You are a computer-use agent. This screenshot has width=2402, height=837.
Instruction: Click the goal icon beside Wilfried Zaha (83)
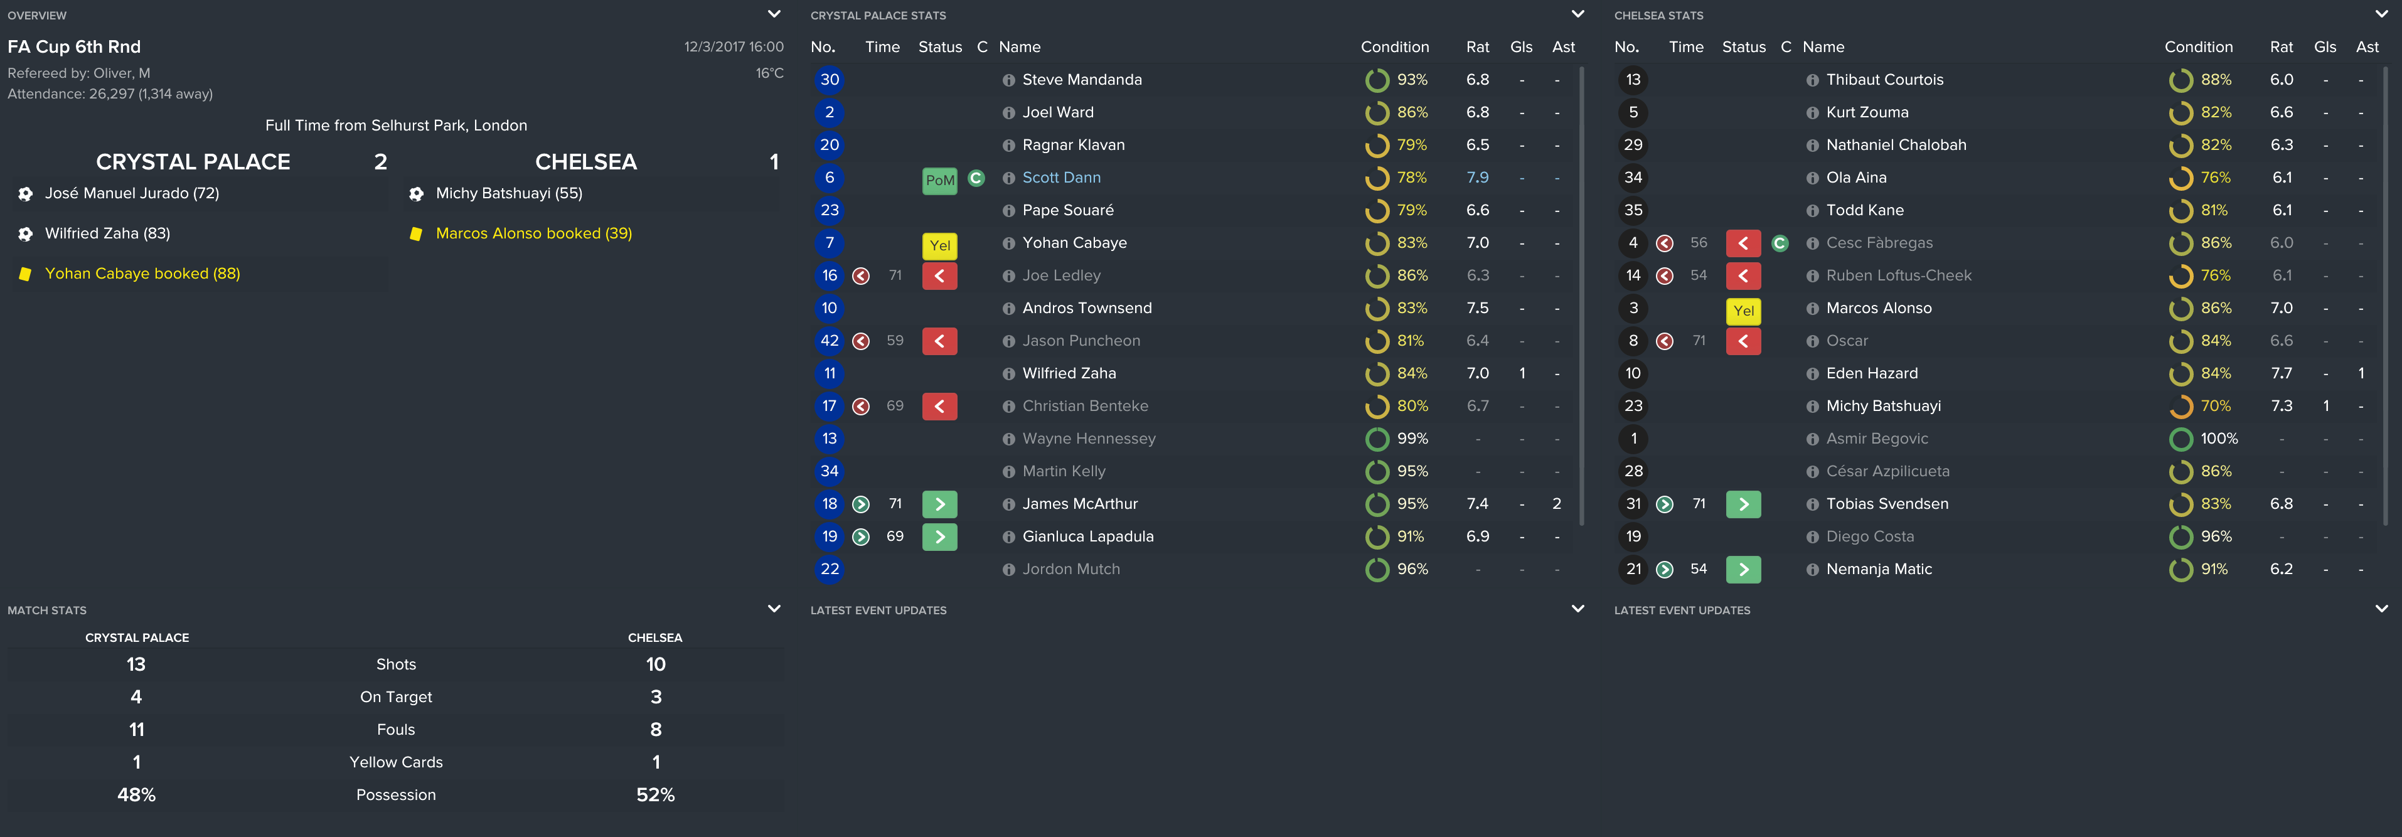tap(25, 234)
